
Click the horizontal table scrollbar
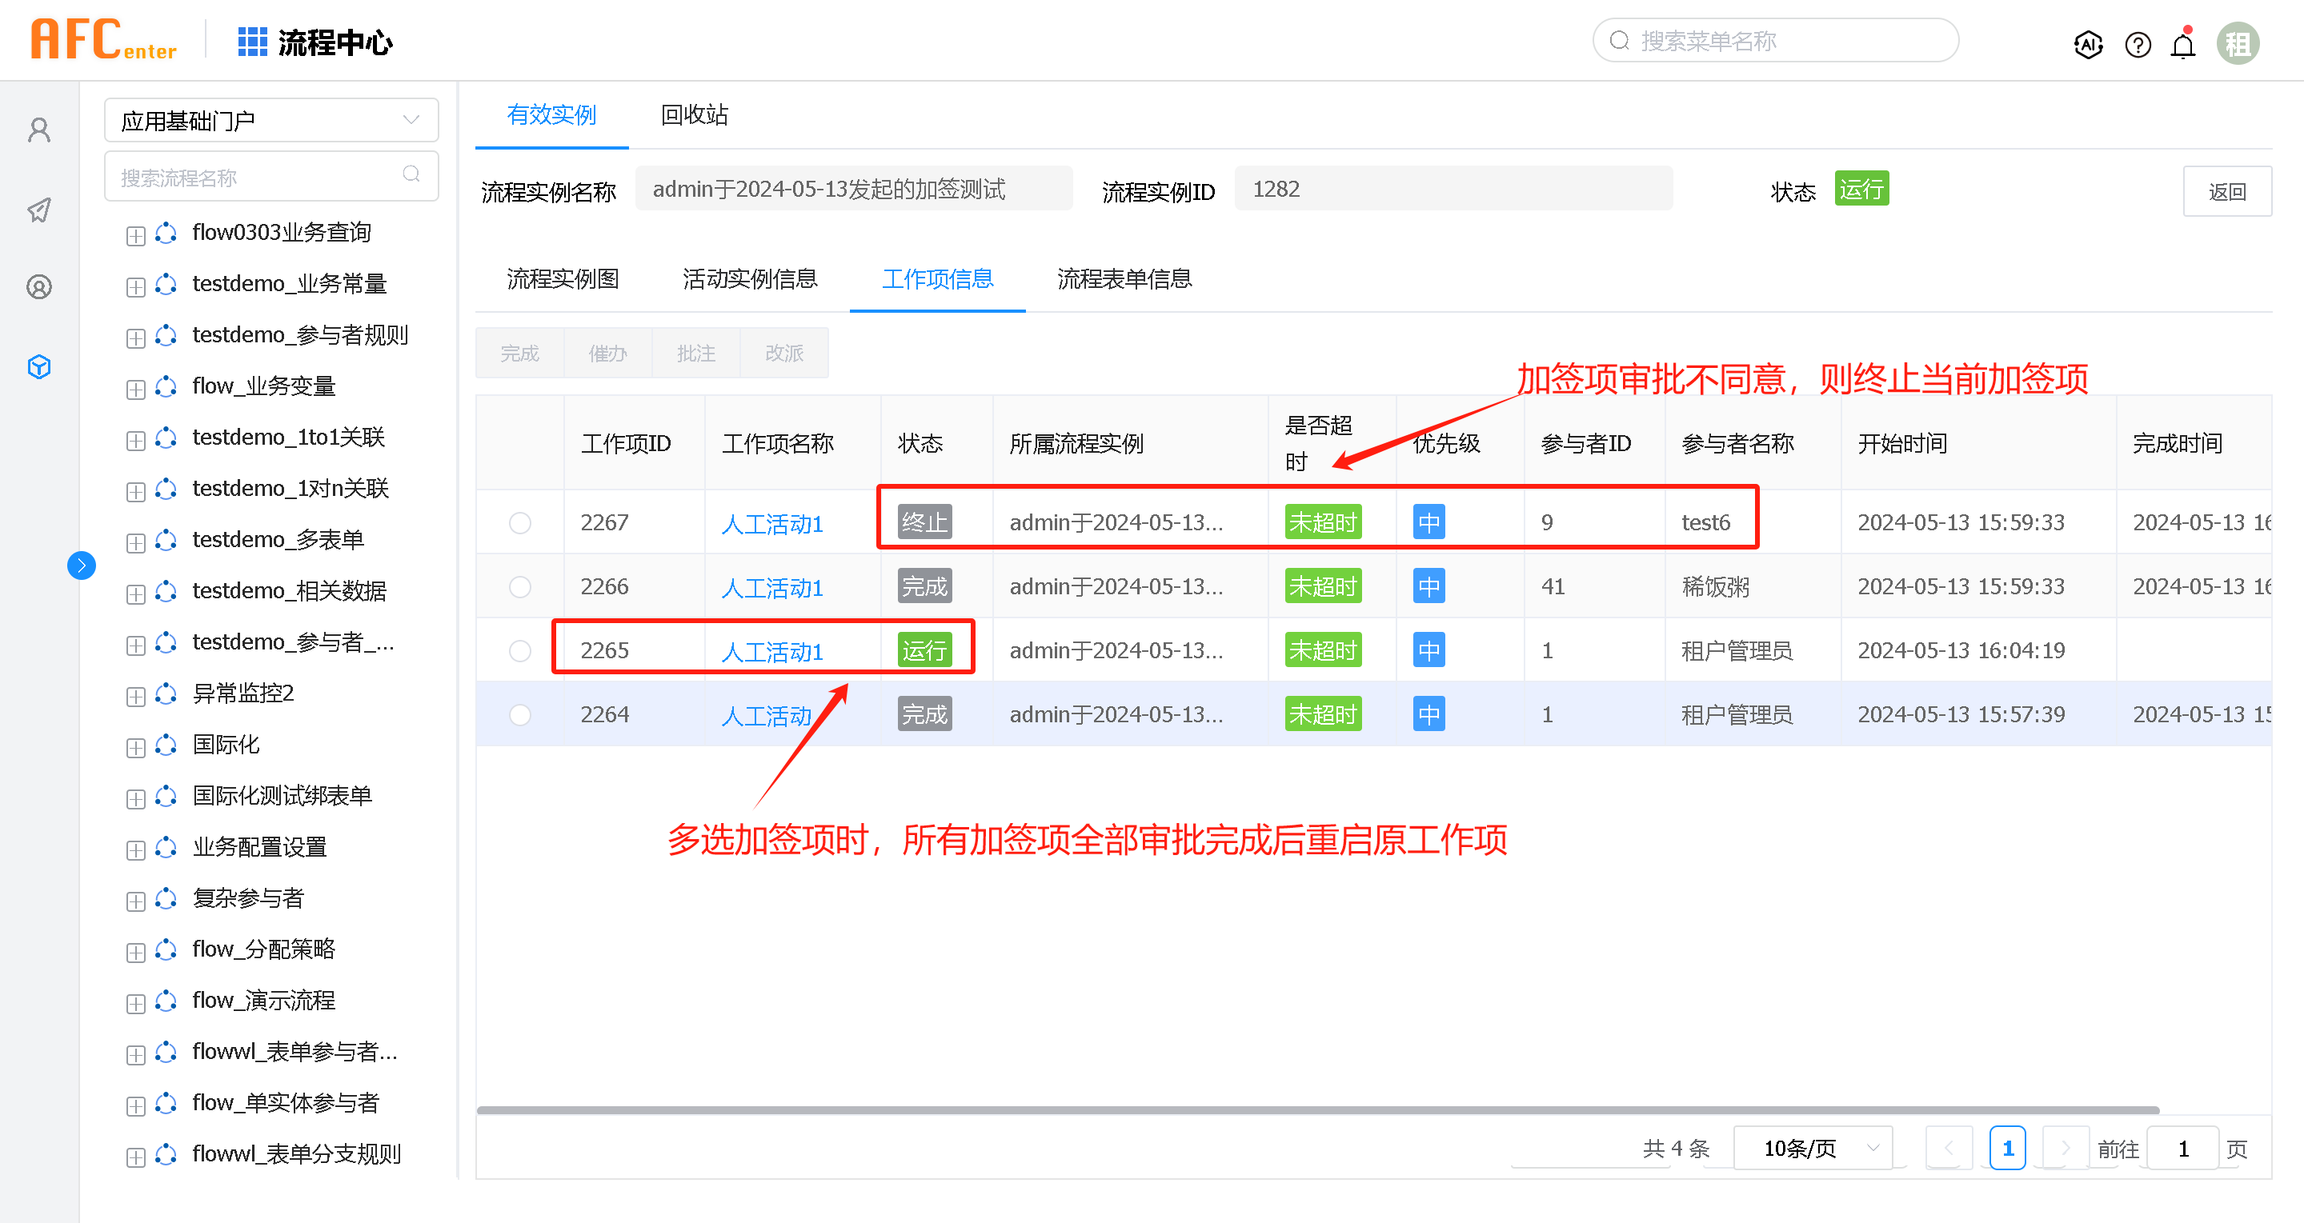[1317, 1109]
